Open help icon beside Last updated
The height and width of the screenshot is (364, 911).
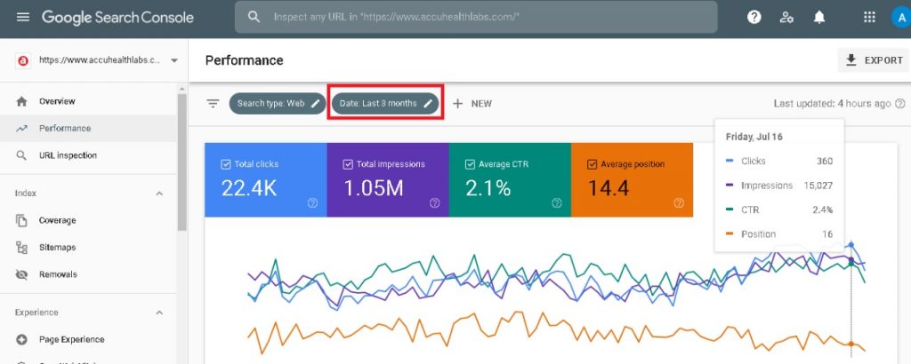[900, 104]
